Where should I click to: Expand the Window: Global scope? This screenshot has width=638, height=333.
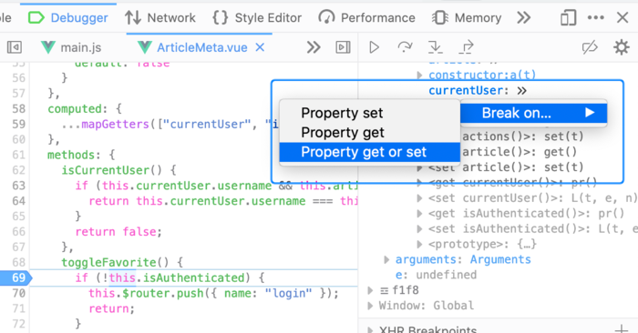point(370,306)
